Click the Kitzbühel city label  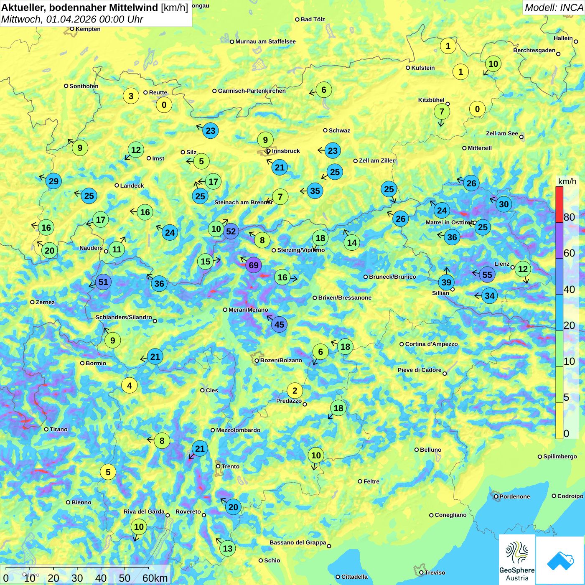[x=431, y=100]
